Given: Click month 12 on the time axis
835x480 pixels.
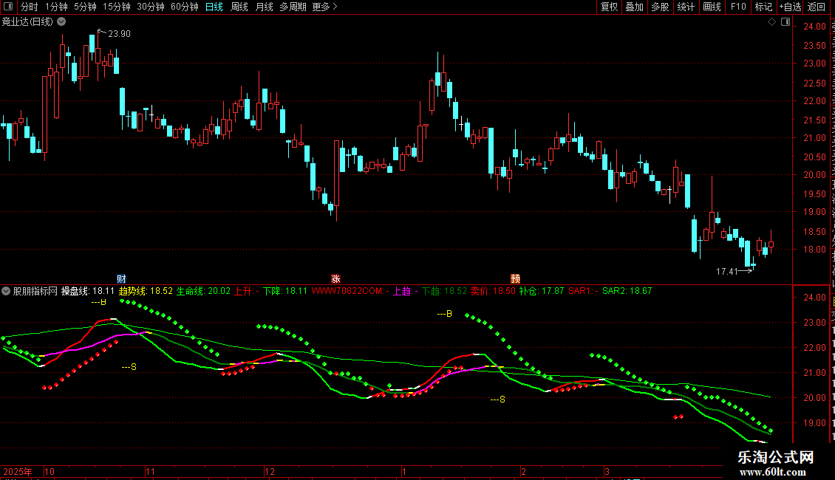Looking at the screenshot, I should [270, 471].
